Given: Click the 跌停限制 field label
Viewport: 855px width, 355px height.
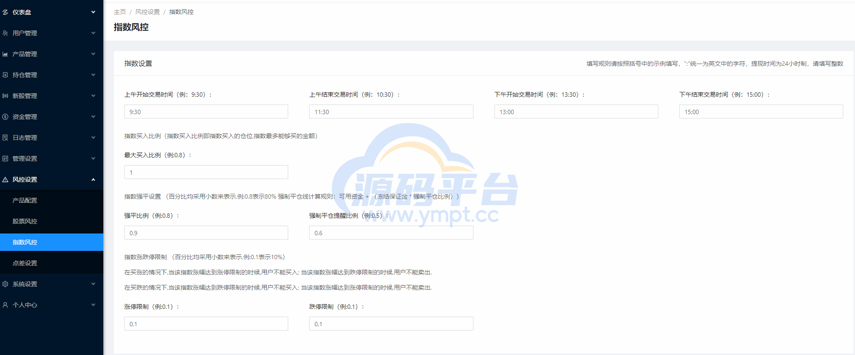Looking at the screenshot, I should 337,307.
